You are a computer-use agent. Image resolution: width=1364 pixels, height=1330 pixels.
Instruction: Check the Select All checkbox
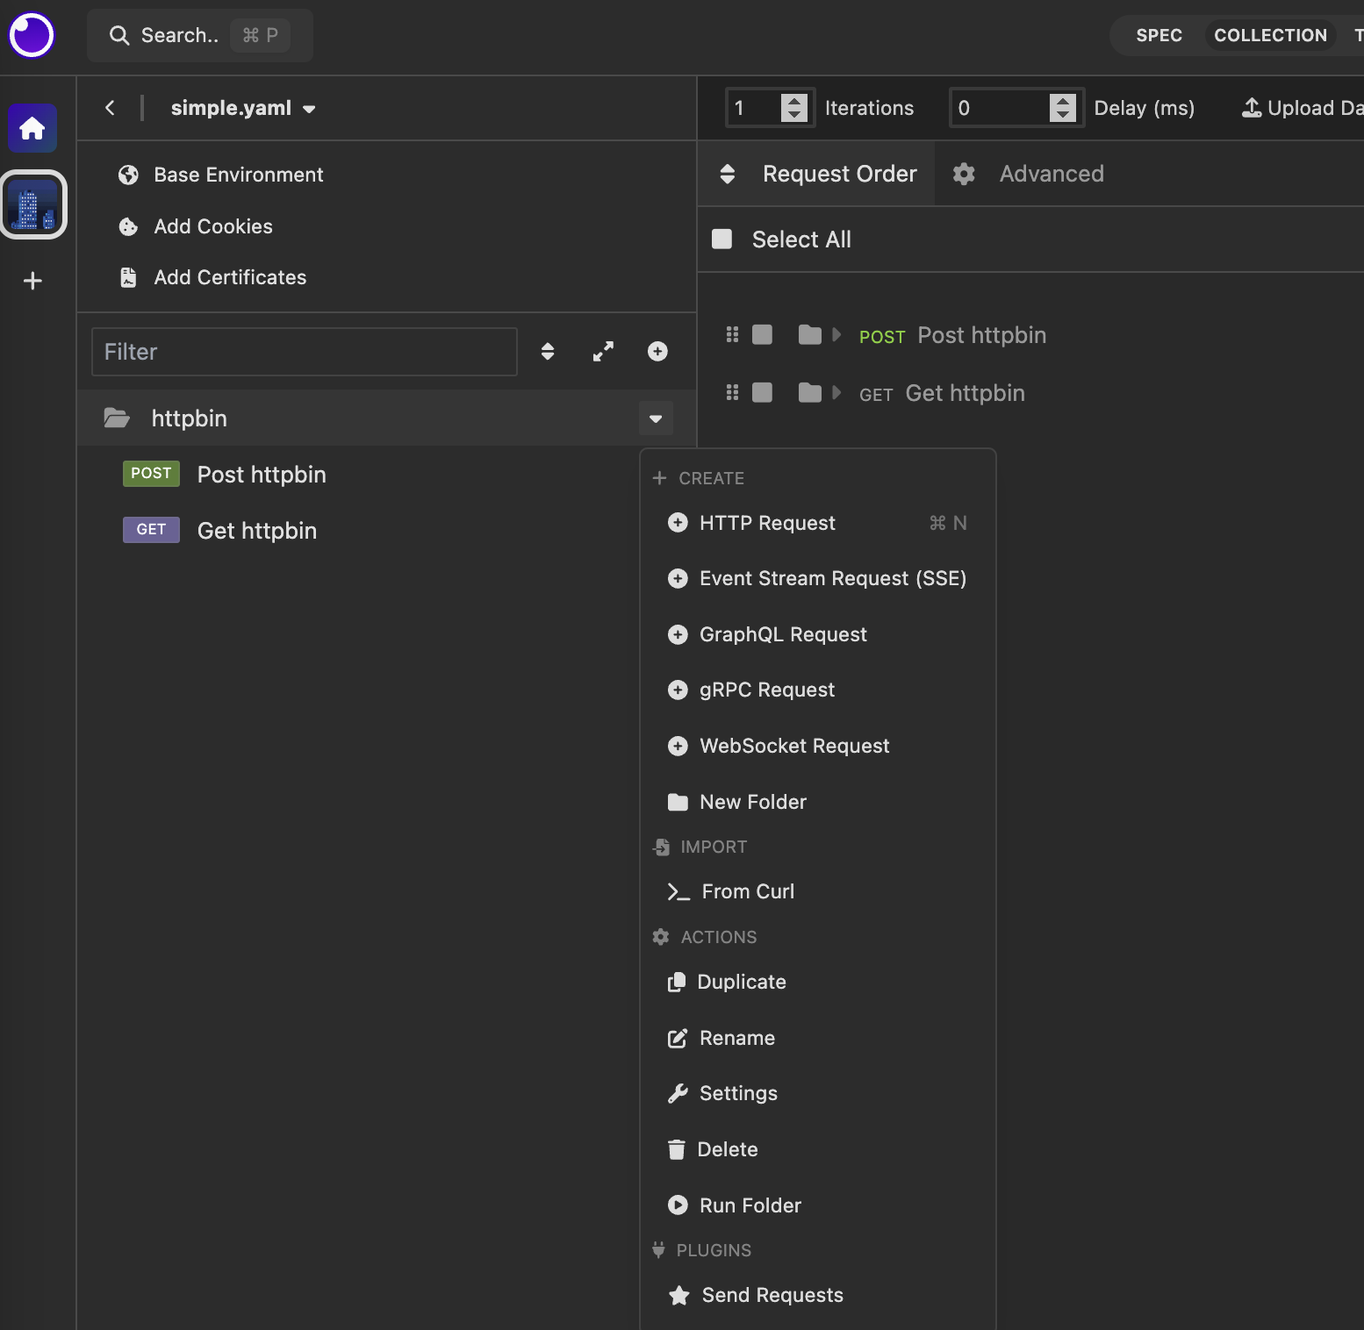(721, 240)
